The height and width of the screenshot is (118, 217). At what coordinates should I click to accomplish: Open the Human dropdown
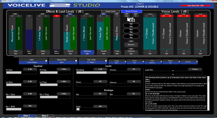click(x=135, y=62)
